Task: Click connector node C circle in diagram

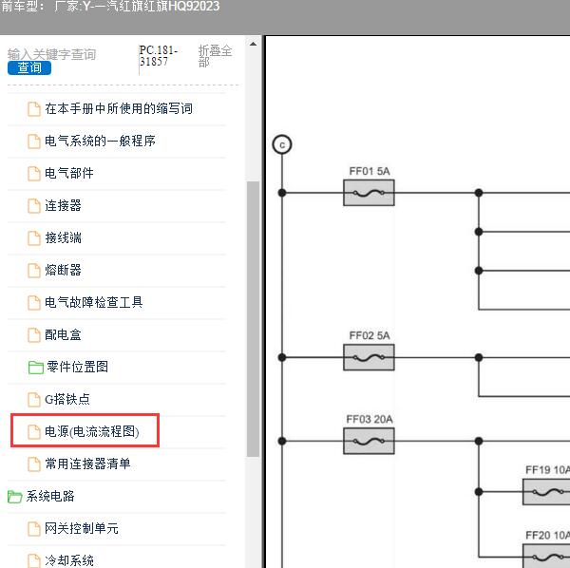Action: (282, 144)
